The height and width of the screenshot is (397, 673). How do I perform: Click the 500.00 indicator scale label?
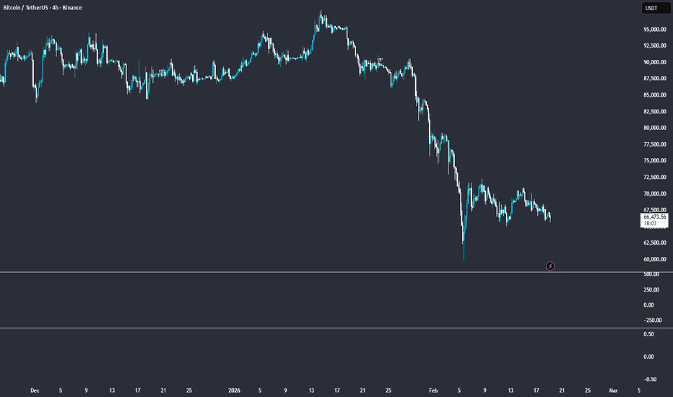click(x=652, y=274)
